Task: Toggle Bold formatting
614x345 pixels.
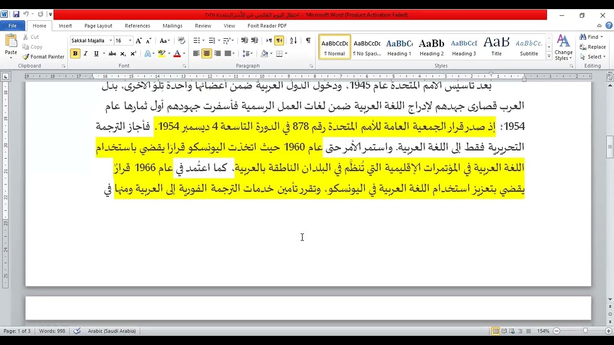Action: click(75, 54)
